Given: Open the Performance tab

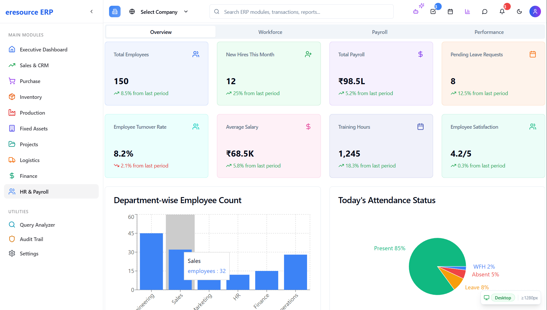Looking at the screenshot, I should [489, 32].
